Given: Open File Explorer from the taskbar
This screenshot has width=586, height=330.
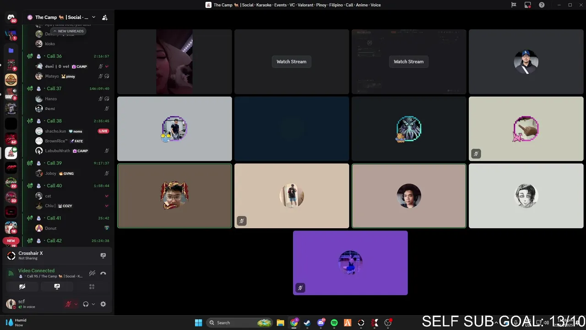Looking at the screenshot, I should pos(280,323).
